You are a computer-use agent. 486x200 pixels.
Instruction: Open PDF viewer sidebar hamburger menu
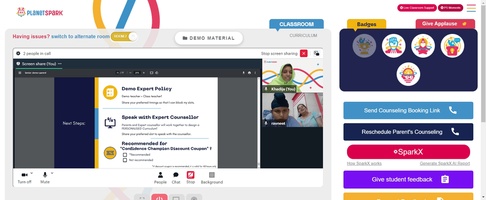pos(20,73)
